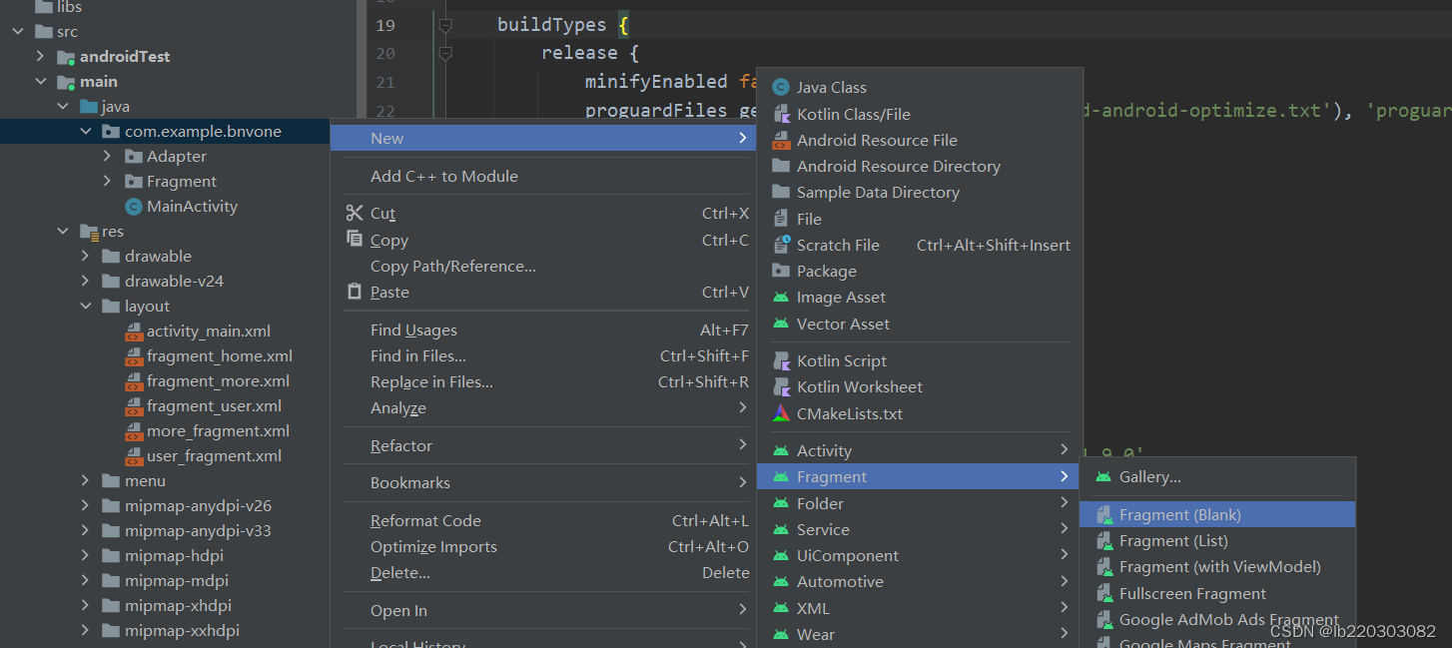Click the Scratch File icon
This screenshot has width=1452, height=648.
[x=782, y=245]
